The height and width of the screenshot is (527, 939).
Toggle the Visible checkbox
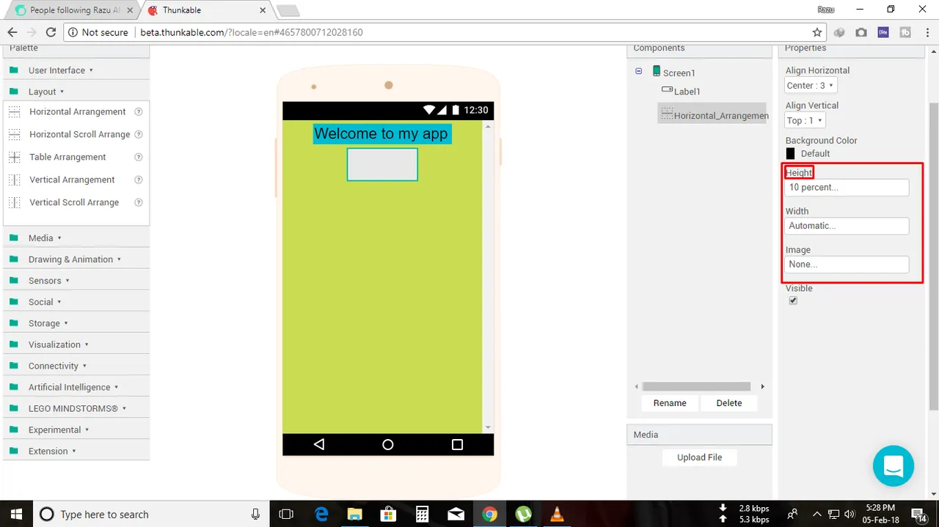pyautogui.click(x=793, y=301)
